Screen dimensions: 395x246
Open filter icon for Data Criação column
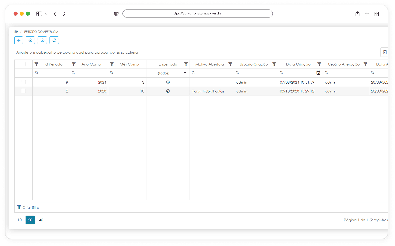point(319,64)
